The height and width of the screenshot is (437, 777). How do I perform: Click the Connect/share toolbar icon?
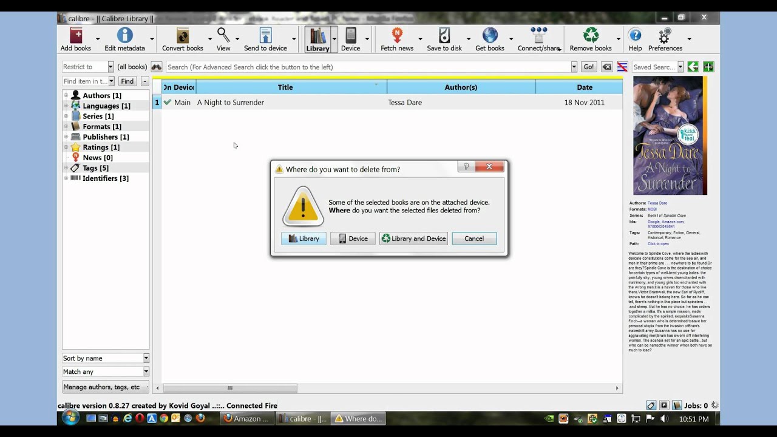538,36
